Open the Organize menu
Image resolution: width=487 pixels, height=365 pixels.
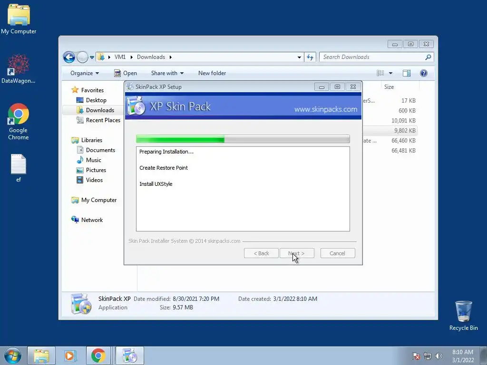[x=85, y=73]
